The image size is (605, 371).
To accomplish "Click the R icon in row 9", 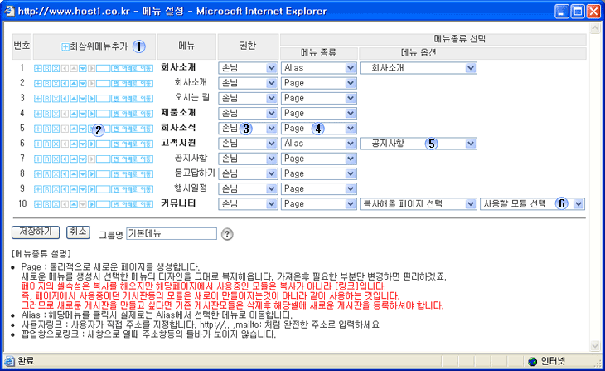I will point(46,188).
